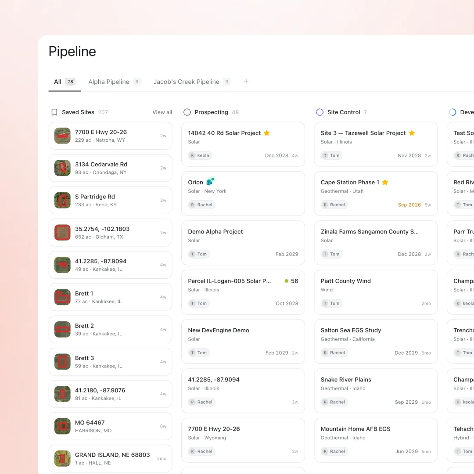This screenshot has width=474, height=474.
Task: Click the Pipeline page title
Action: point(72,51)
